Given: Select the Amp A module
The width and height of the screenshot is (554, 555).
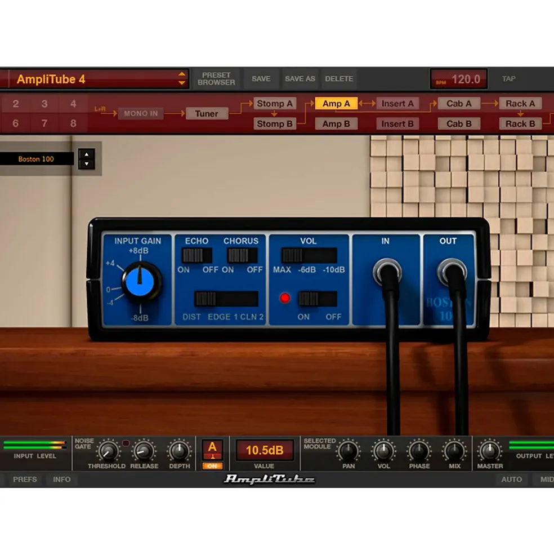Looking at the screenshot, I should 336,104.
